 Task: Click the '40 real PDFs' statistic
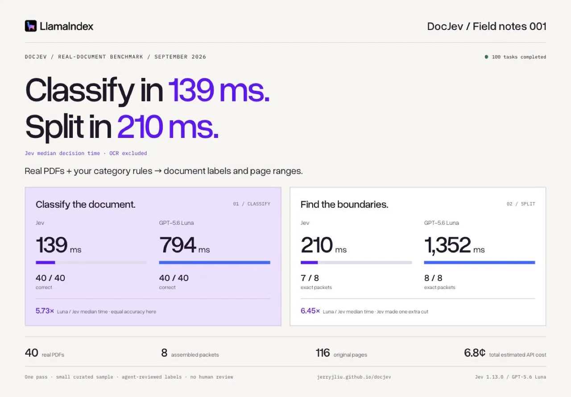tap(45, 353)
